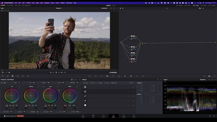This screenshot has height=122, width=217.
Task: Open the viewer overlay options dropdown
Action: tap(3, 72)
